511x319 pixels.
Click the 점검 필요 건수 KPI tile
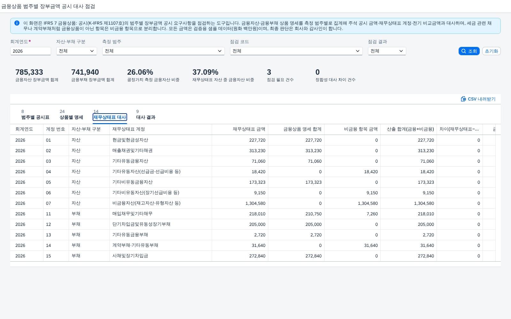[x=280, y=75]
